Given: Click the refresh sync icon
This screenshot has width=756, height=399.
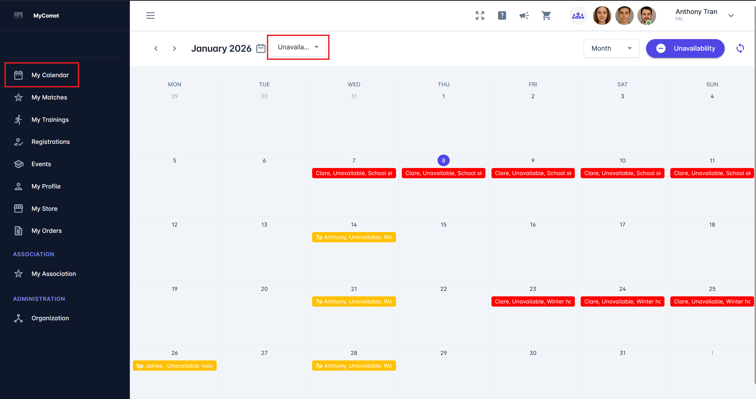Looking at the screenshot, I should [x=740, y=48].
